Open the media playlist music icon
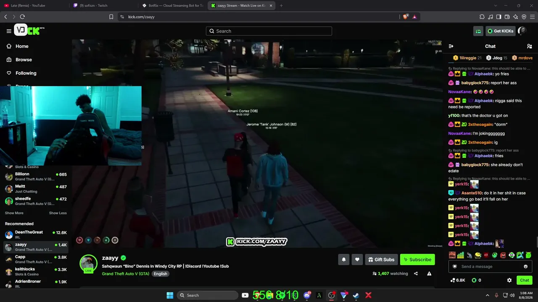 click(491, 17)
